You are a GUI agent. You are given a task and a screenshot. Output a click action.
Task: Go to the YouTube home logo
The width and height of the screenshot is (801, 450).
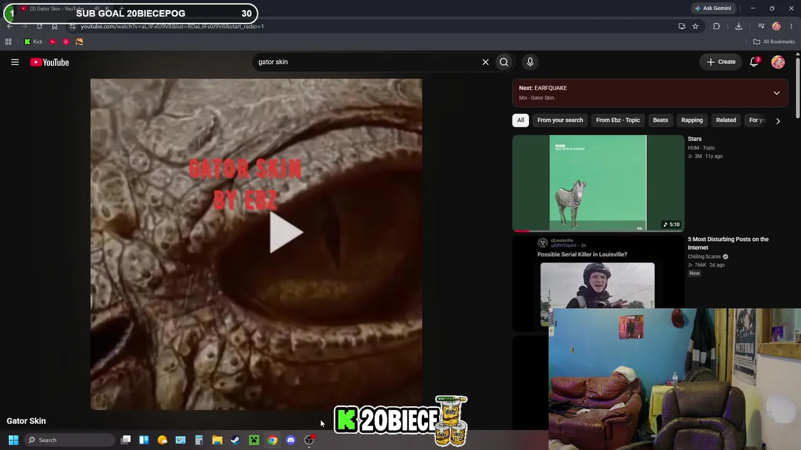pyautogui.click(x=49, y=62)
